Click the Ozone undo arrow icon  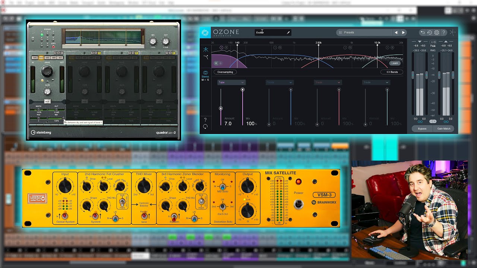click(422, 32)
